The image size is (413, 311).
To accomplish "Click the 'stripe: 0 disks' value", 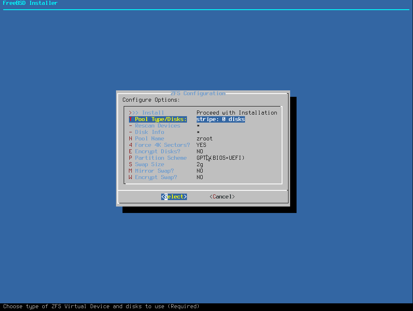I will (220, 119).
